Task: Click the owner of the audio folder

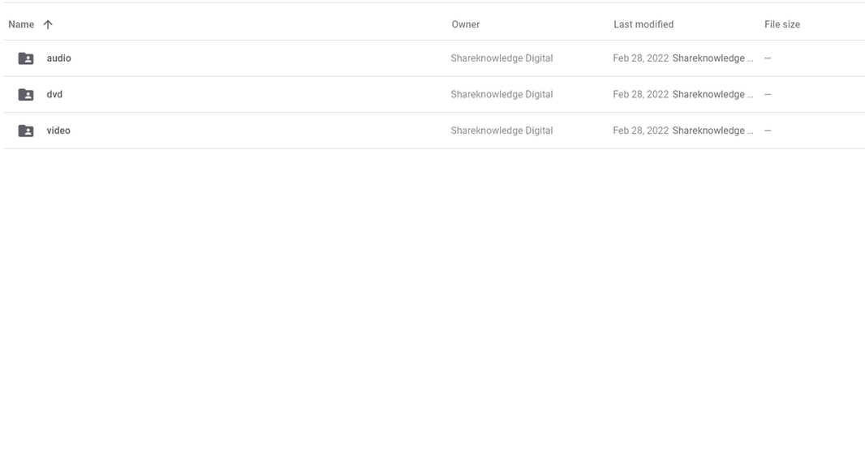Action: click(x=501, y=58)
